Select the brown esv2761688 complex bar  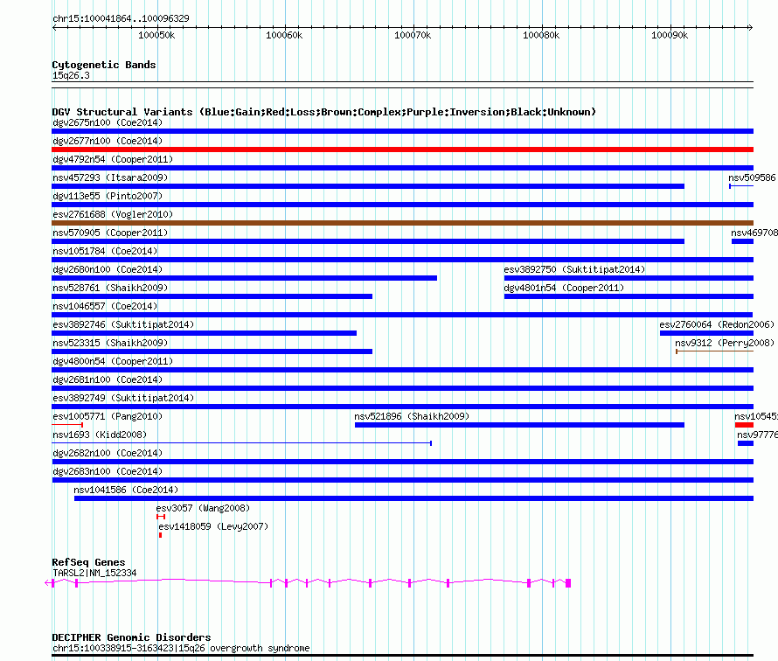click(402, 223)
